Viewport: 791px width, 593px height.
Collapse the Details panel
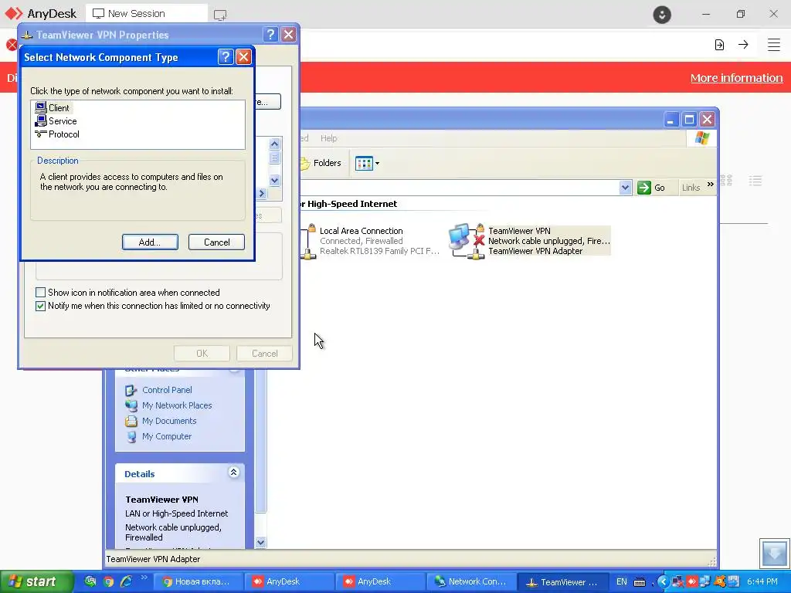233,473
